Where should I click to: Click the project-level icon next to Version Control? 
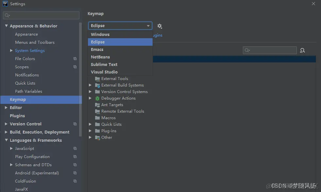(x=75, y=124)
